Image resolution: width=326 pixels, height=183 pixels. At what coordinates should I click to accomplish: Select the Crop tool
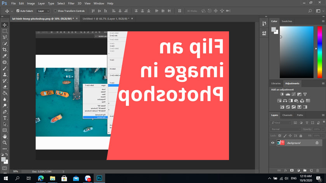point(5,50)
